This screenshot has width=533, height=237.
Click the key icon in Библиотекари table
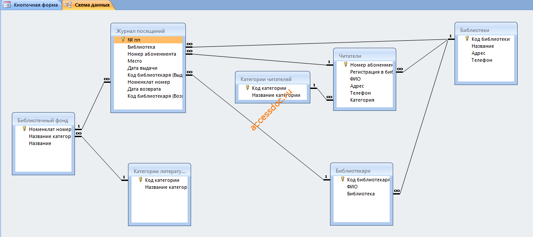coord(342,179)
